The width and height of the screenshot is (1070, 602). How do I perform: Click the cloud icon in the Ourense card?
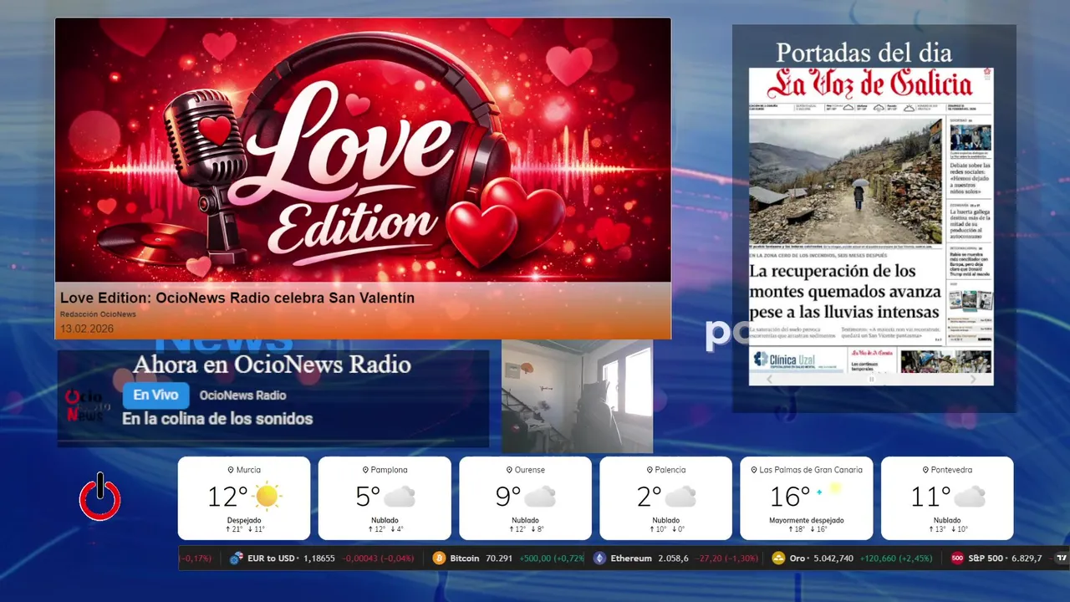point(540,497)
